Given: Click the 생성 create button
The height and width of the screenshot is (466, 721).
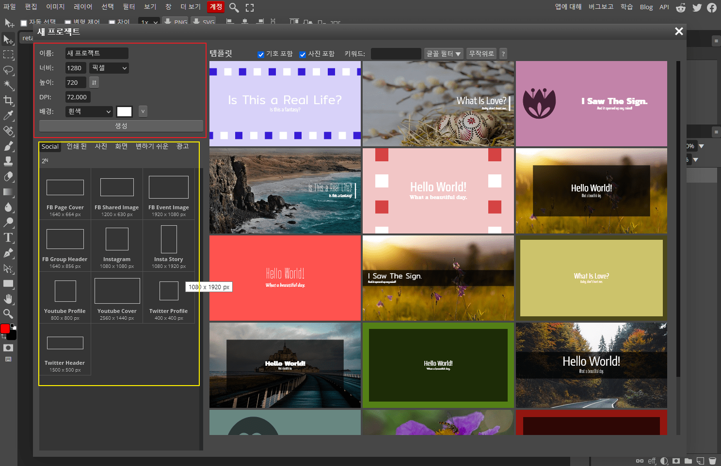Looking at the screenshot, I should pyautogui.click(x=121, y=126).
